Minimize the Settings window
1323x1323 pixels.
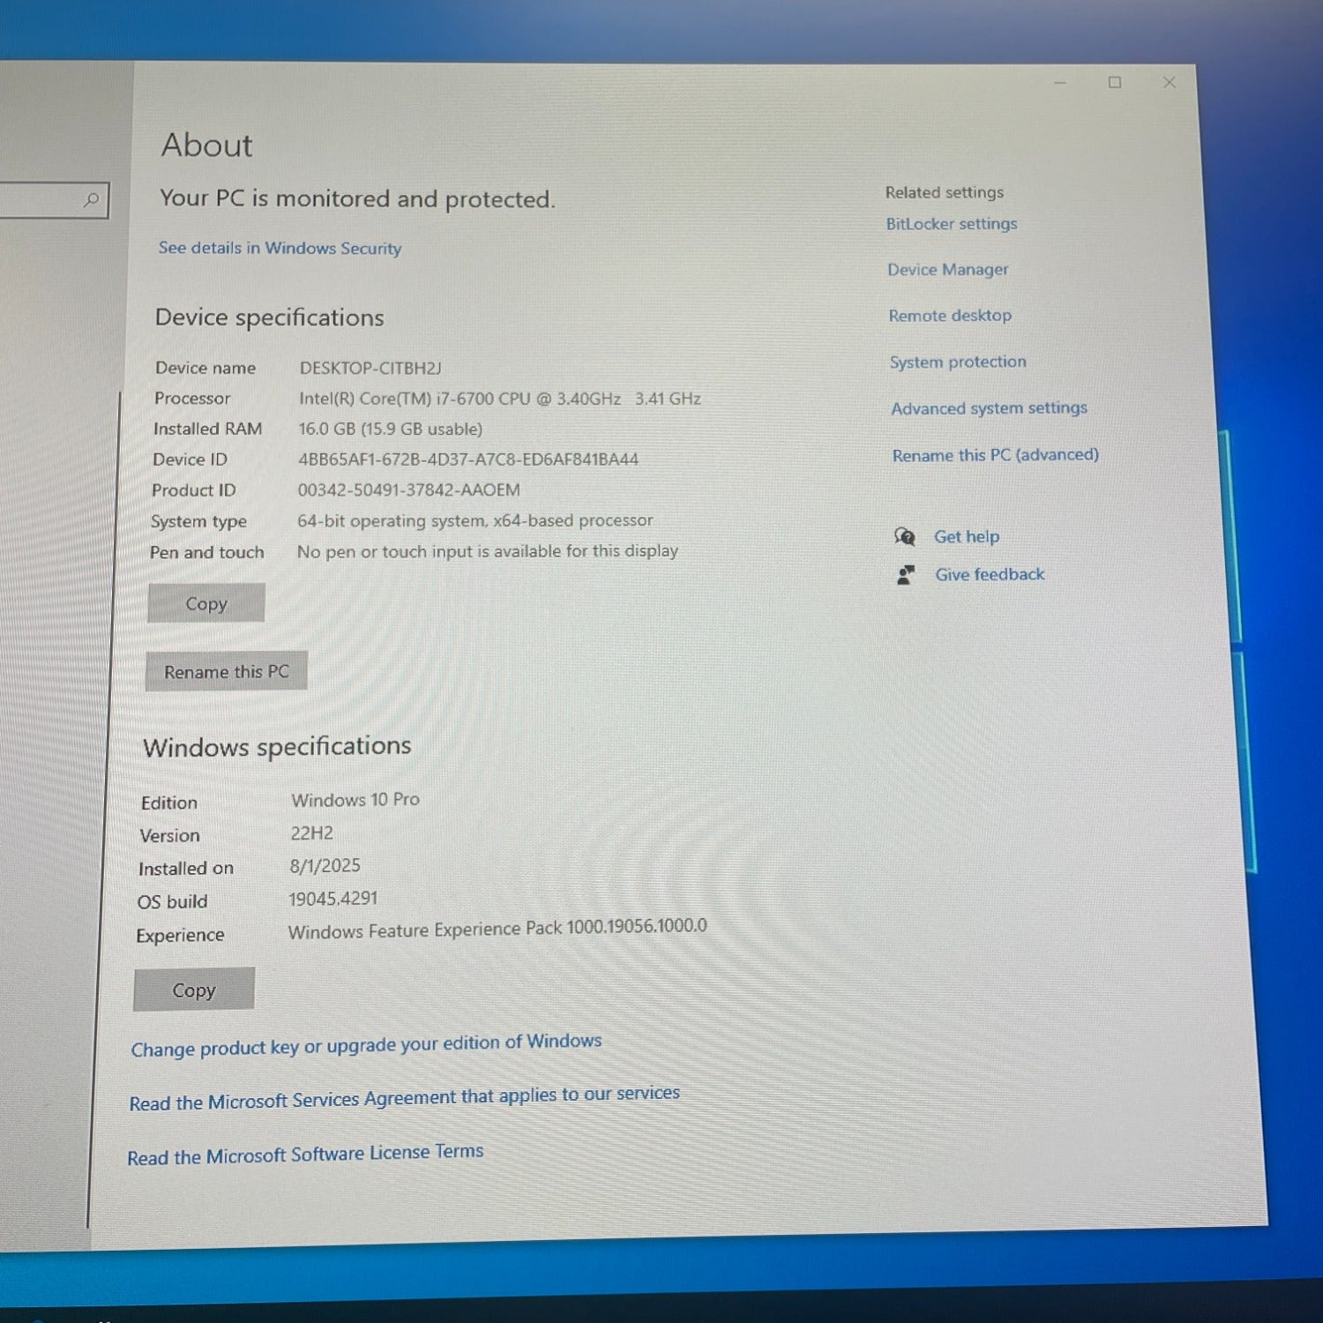1060,83
